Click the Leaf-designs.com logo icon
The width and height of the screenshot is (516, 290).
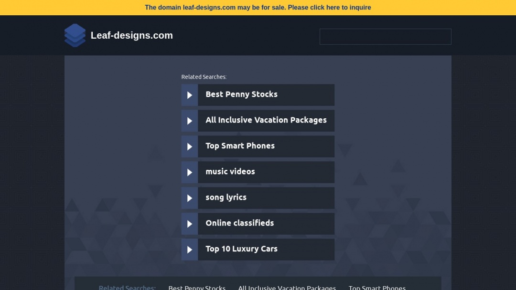[75, 35]
